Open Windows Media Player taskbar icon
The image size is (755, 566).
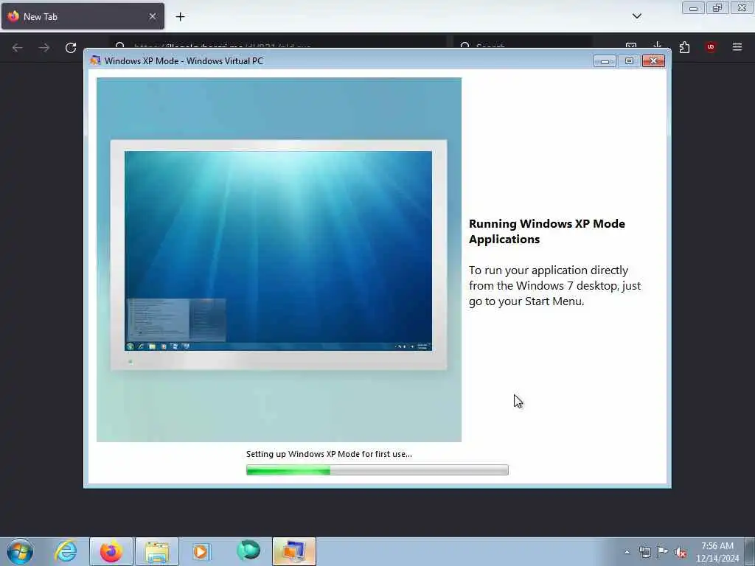(201, 551)
